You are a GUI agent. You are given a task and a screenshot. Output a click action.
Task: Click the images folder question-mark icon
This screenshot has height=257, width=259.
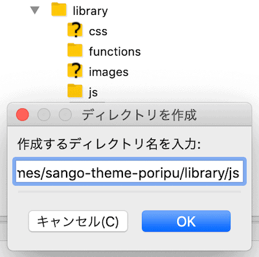75,71
